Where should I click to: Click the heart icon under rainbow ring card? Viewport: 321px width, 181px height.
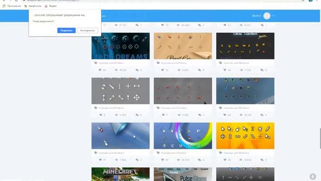point(163,160)
